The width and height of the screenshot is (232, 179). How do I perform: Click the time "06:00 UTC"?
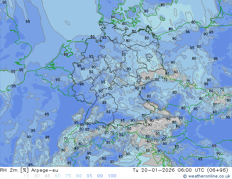[x=191, y=170]
